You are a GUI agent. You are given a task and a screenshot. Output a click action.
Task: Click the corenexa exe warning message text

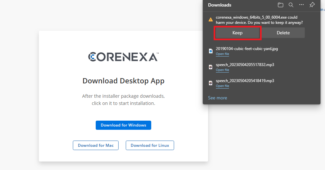(x=259, y=20)
